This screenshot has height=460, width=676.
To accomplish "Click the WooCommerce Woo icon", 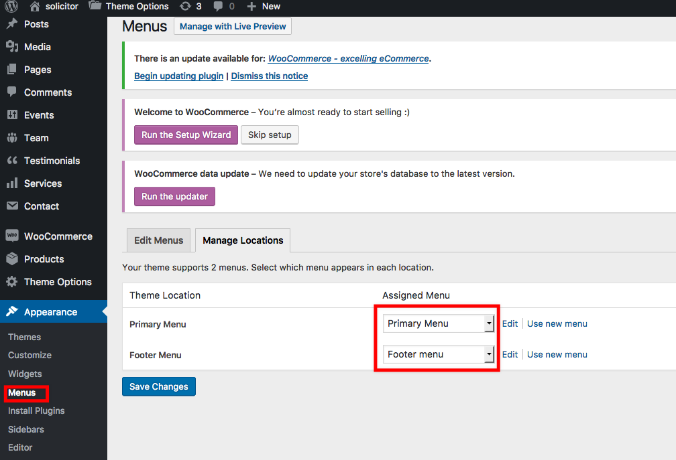I will coord(12,236).
